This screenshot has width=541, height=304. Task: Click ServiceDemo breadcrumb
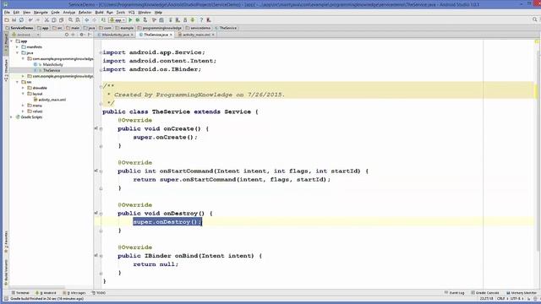pyautogui.click(x=19, y=28)
